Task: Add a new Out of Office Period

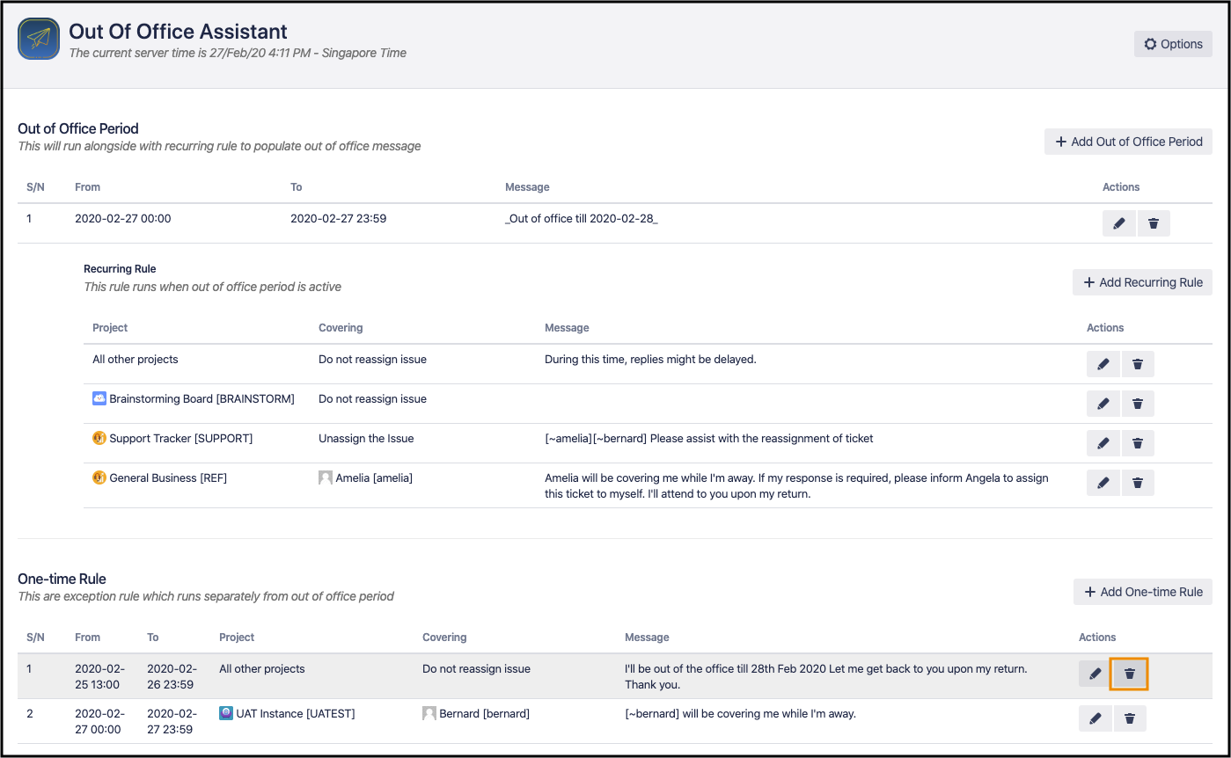Action: click(x=1128, y=142)
